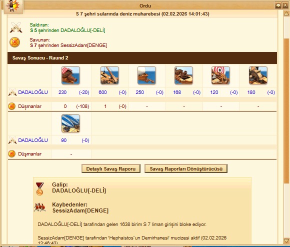Select the mortar ship unit icon
Viewport: 290px width, 247px height.
183,75
